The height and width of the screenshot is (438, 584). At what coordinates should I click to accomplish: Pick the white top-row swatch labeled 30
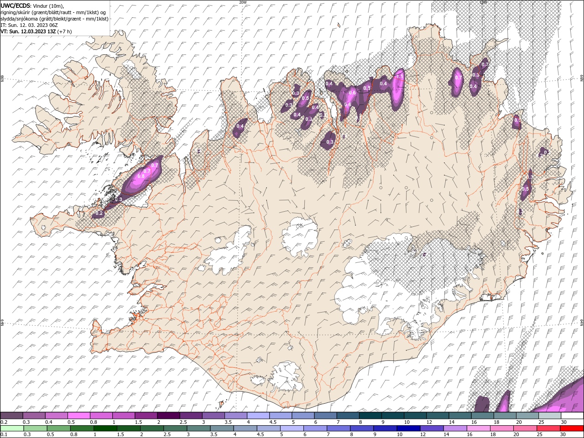pyautogui.click(x=572, y=416)
